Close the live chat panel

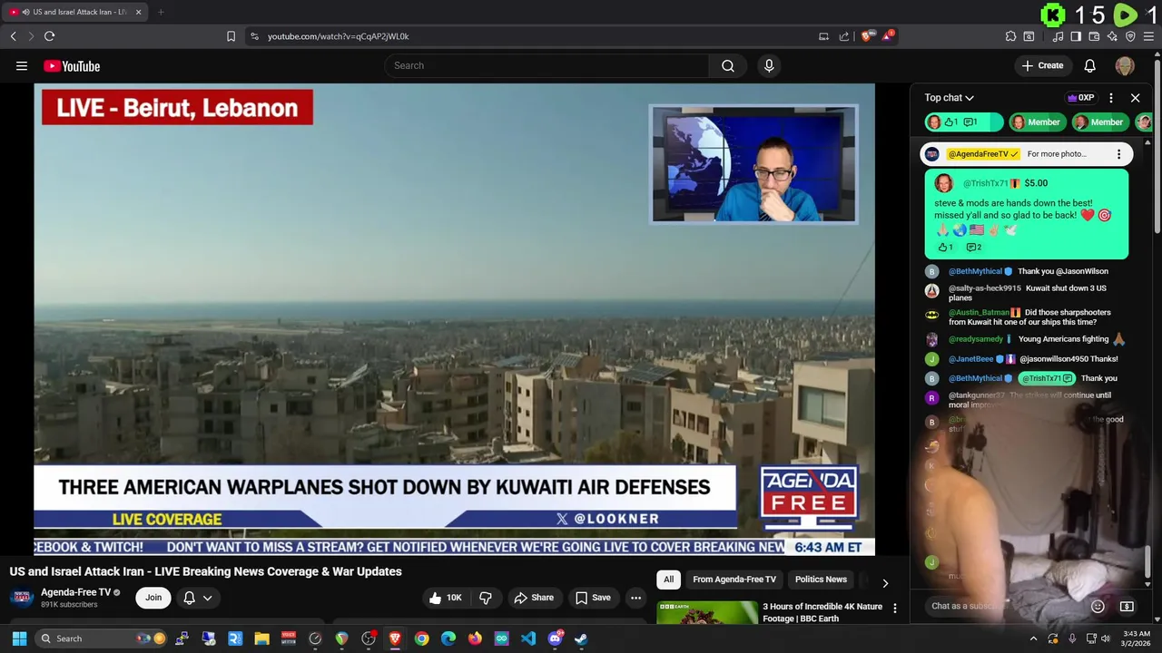pyautogui.click(x=1135, y=98)
